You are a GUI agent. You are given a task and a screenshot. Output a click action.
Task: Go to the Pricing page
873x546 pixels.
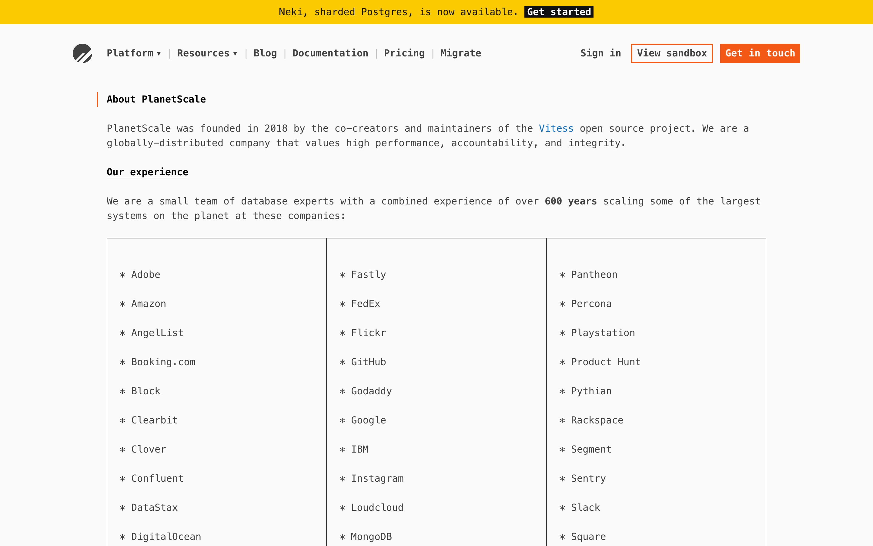point(404,53)
